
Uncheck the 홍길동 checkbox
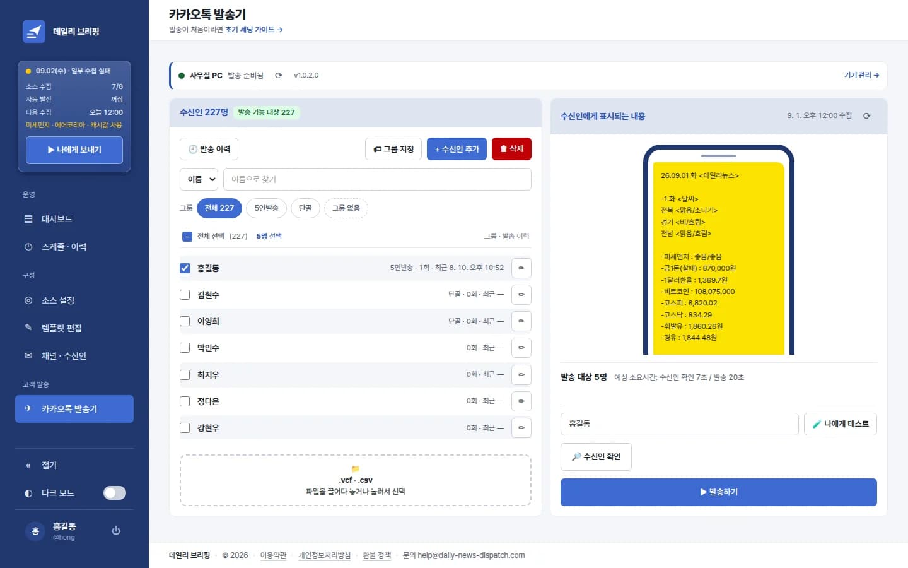(x=185, y=268)
